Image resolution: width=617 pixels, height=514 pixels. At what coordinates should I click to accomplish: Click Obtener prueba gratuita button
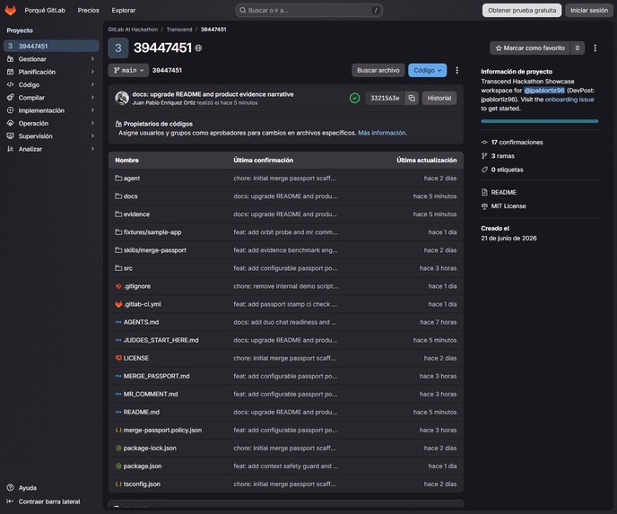click(x=522, y=10)
